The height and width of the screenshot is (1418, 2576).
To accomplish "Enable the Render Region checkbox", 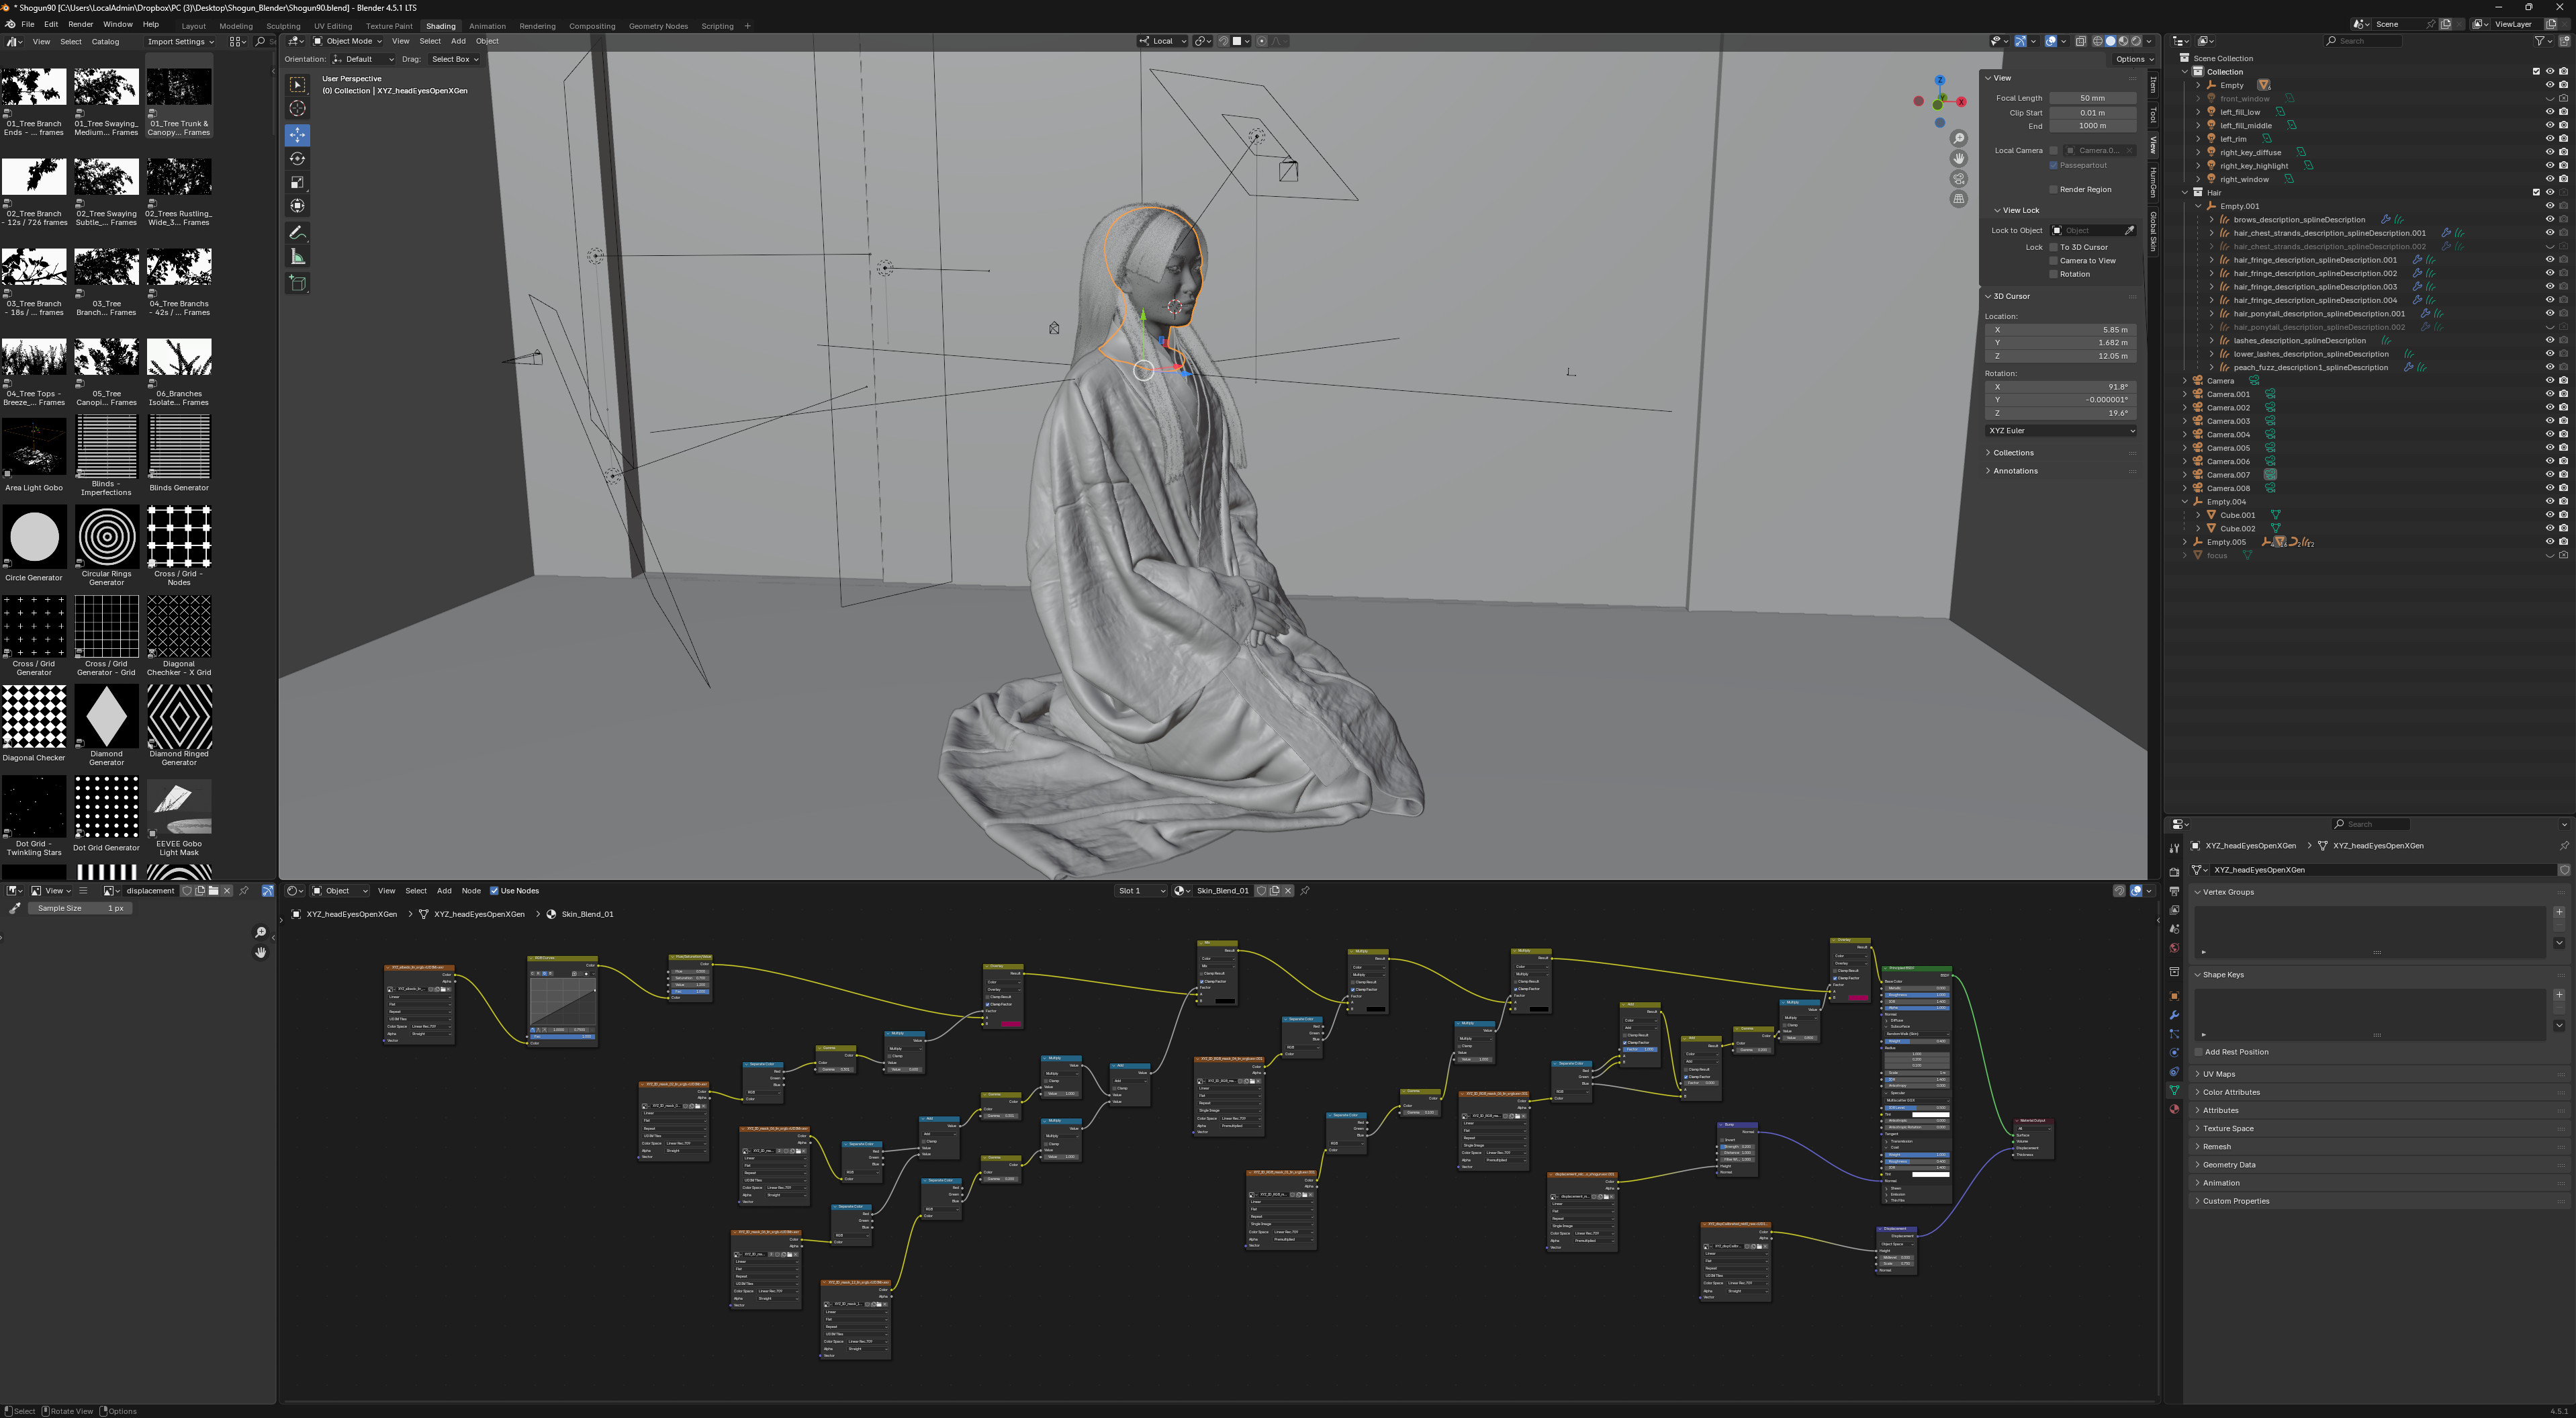I will coord(2053,189).
